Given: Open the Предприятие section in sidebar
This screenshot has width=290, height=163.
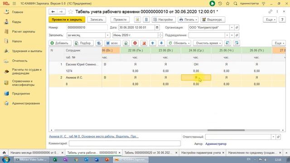Looking at the screenshot, I should coord(21,94).
